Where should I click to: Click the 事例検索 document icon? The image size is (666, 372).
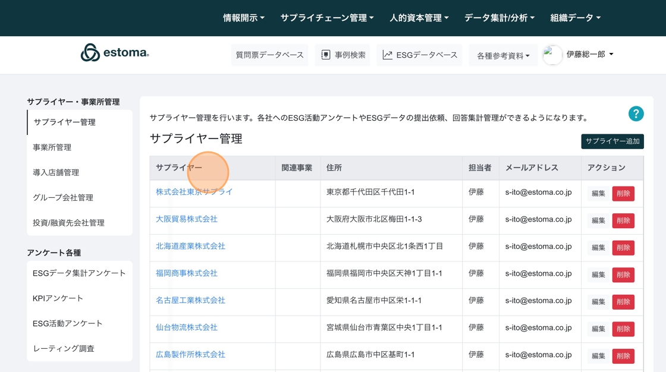pos(325,55)
